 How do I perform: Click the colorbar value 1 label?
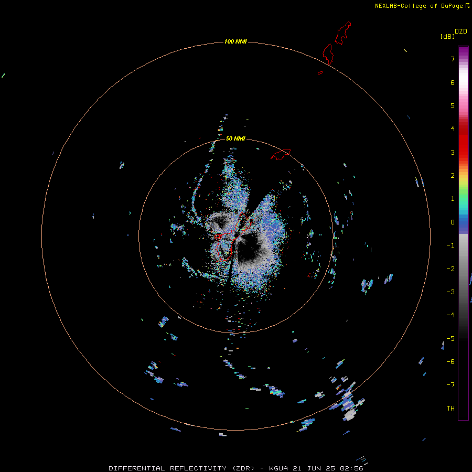pyautogui.click(x=453, y=199)
